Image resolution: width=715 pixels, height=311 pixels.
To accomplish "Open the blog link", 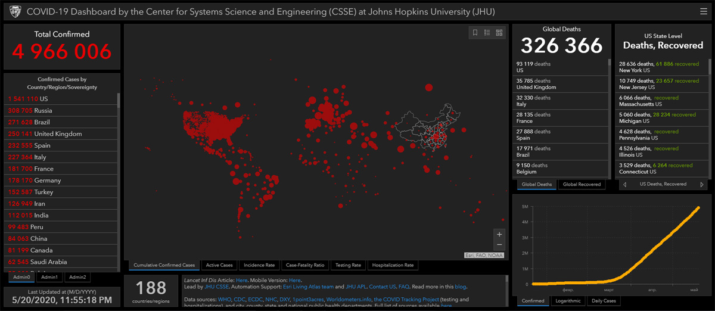I will click(x=461, y=287).
